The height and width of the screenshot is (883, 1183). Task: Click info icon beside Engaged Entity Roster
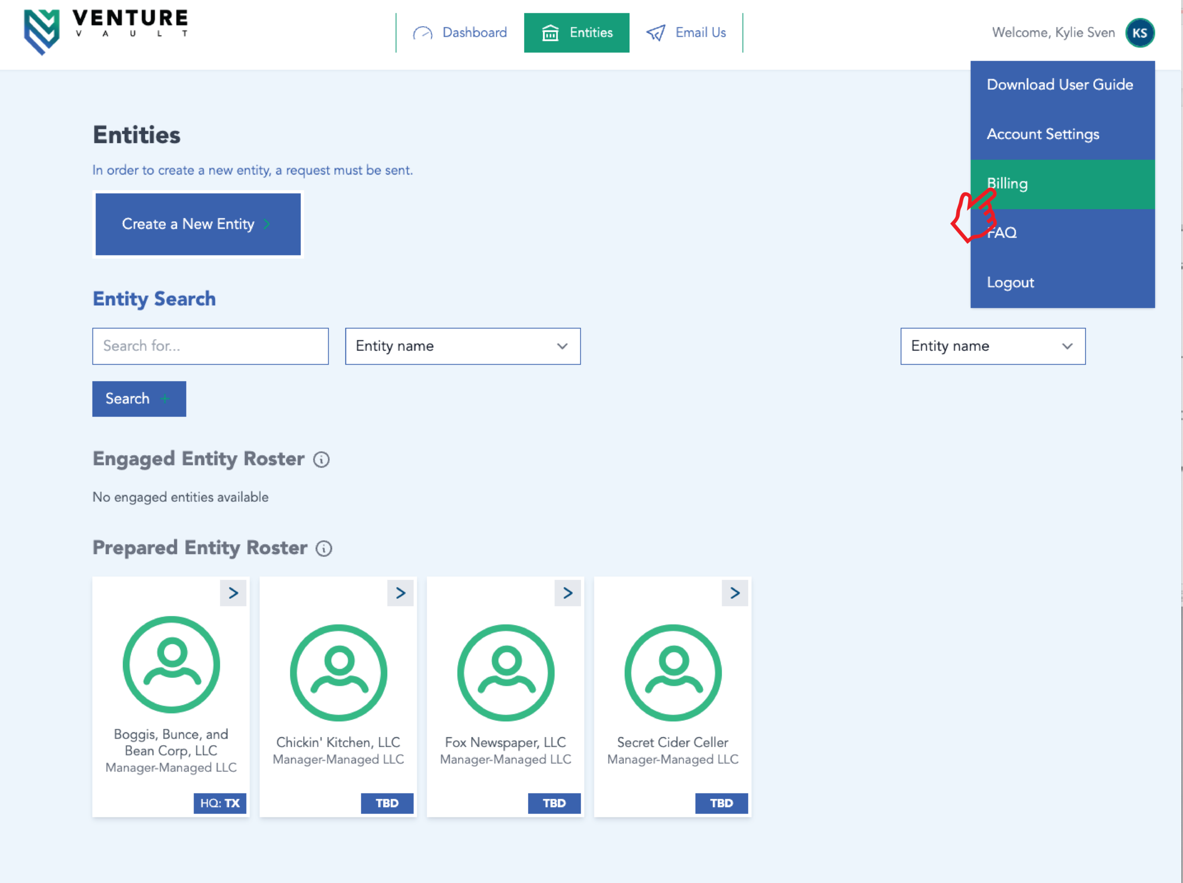(321, 460)
